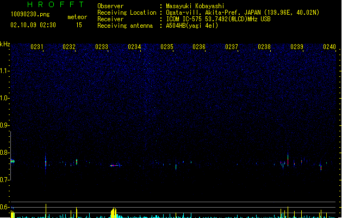Click the meteor echo just after 0231
Screen dimensions: 342x218
point(46,162)
